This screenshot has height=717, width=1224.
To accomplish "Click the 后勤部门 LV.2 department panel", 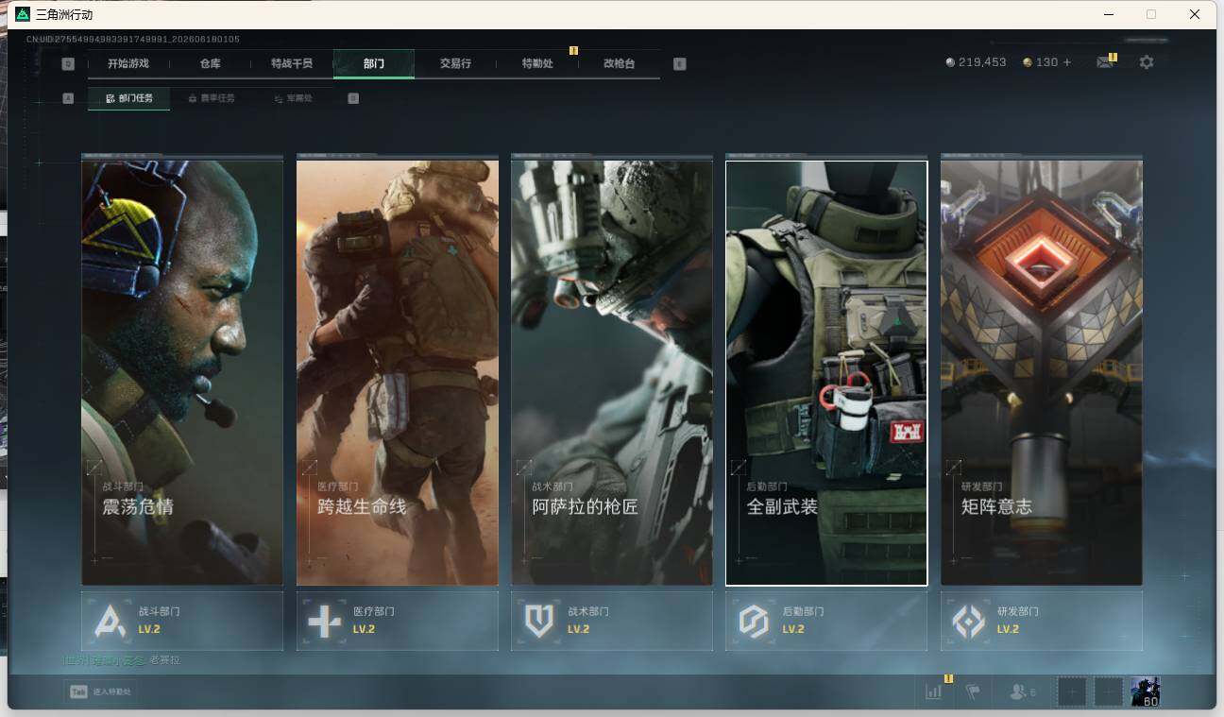I will pos(826,621).
